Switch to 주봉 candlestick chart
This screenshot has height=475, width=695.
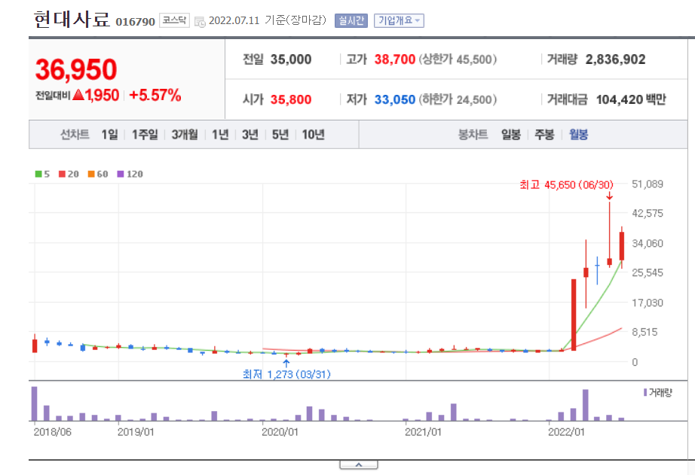[544, 134]
